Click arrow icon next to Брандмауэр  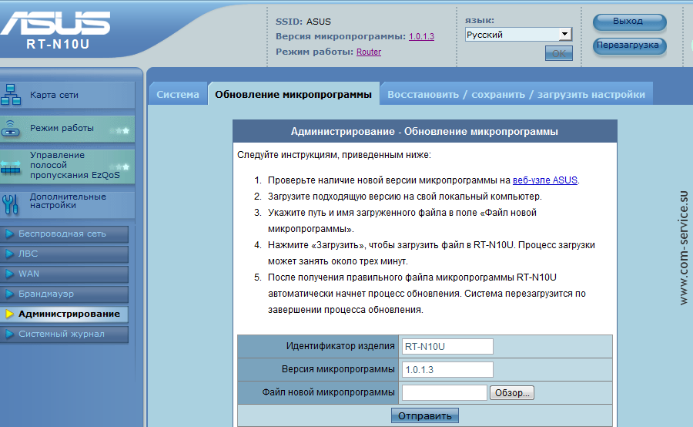(9, 294)
